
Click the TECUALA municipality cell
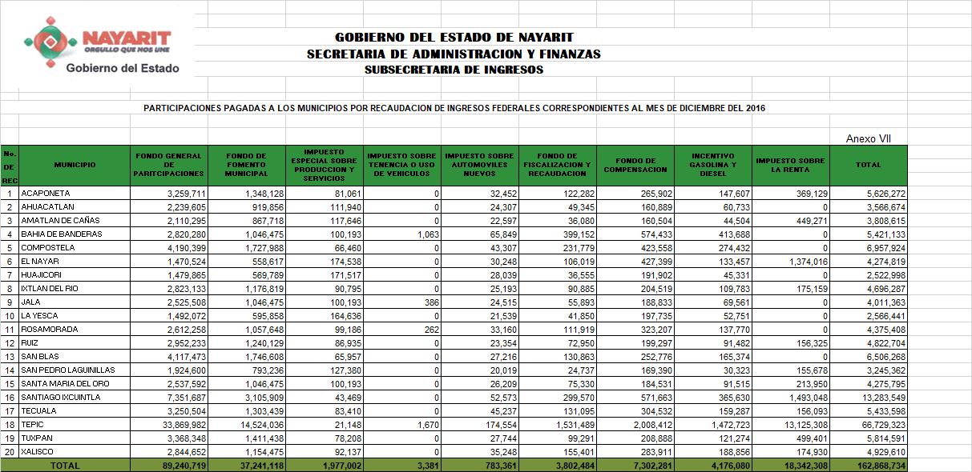click(75, 411)
